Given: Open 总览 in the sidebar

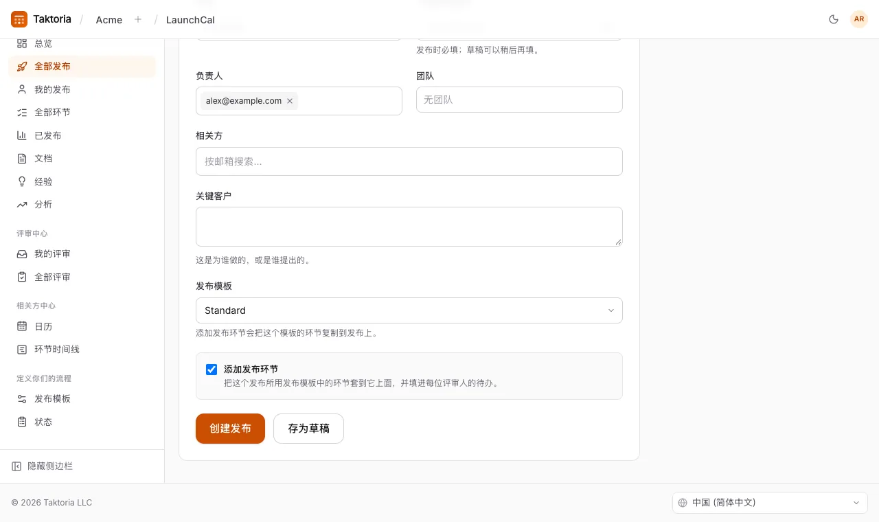Looking at the screenshot, I should (82, 43).
